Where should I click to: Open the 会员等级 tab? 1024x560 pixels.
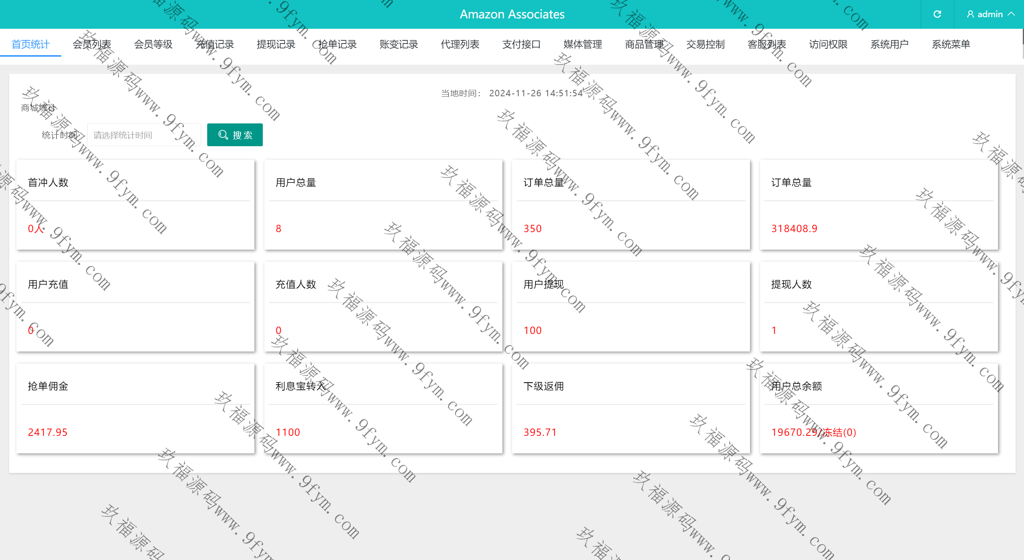[x=153, y=44]
